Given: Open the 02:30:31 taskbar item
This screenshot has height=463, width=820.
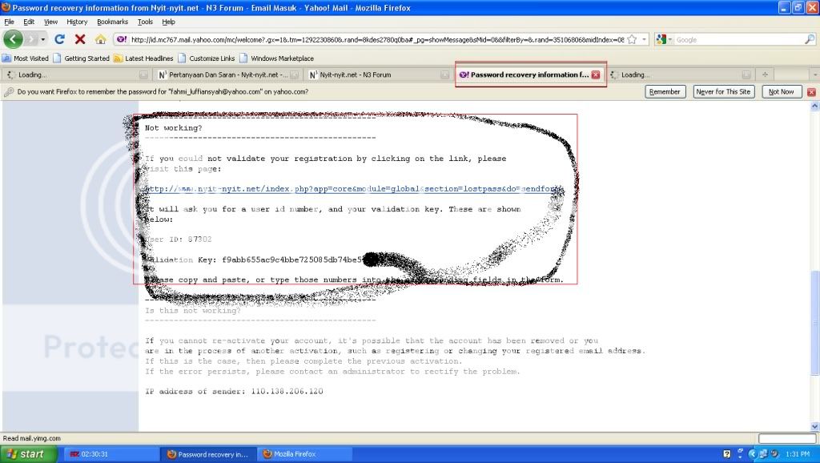Looking at the screenshot, I should (111, 454).
